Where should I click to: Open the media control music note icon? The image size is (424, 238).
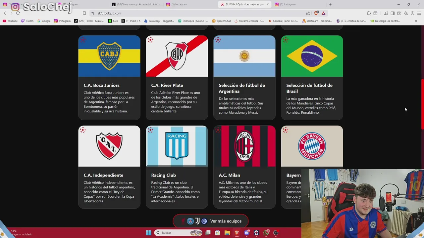click(386, 13)
